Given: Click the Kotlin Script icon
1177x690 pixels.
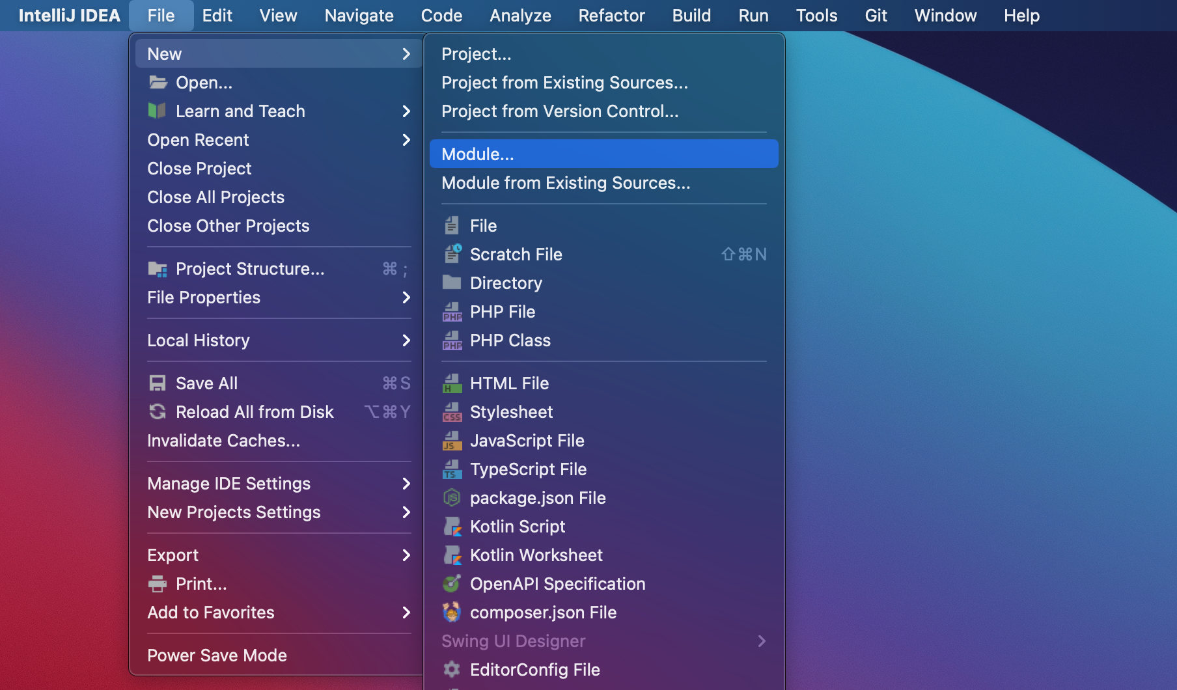Looking at the screenshot, I should pyautogui.click(x=452, y=527).
